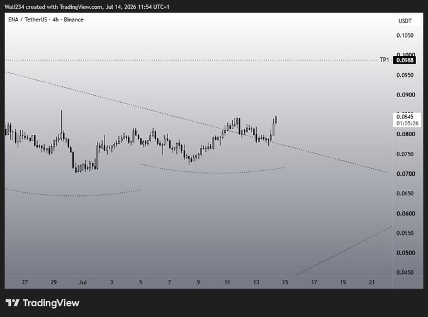The height and width of the screenshot is (317, 428).
Task: Click the 9 date label on time axis
Action: pyautogui.click(x=198, y=282)
